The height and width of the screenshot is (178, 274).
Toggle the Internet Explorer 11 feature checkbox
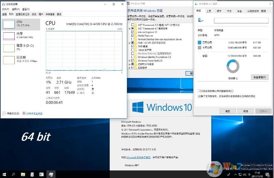click(133, 32)
